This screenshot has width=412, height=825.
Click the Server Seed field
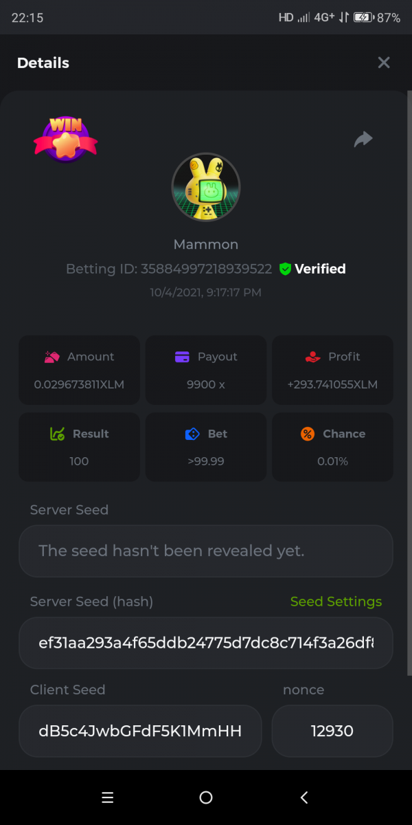[206, 551]
